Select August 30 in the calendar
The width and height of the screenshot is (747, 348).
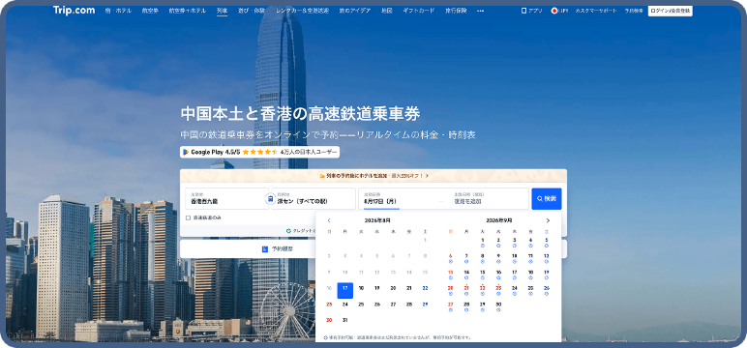329,320
